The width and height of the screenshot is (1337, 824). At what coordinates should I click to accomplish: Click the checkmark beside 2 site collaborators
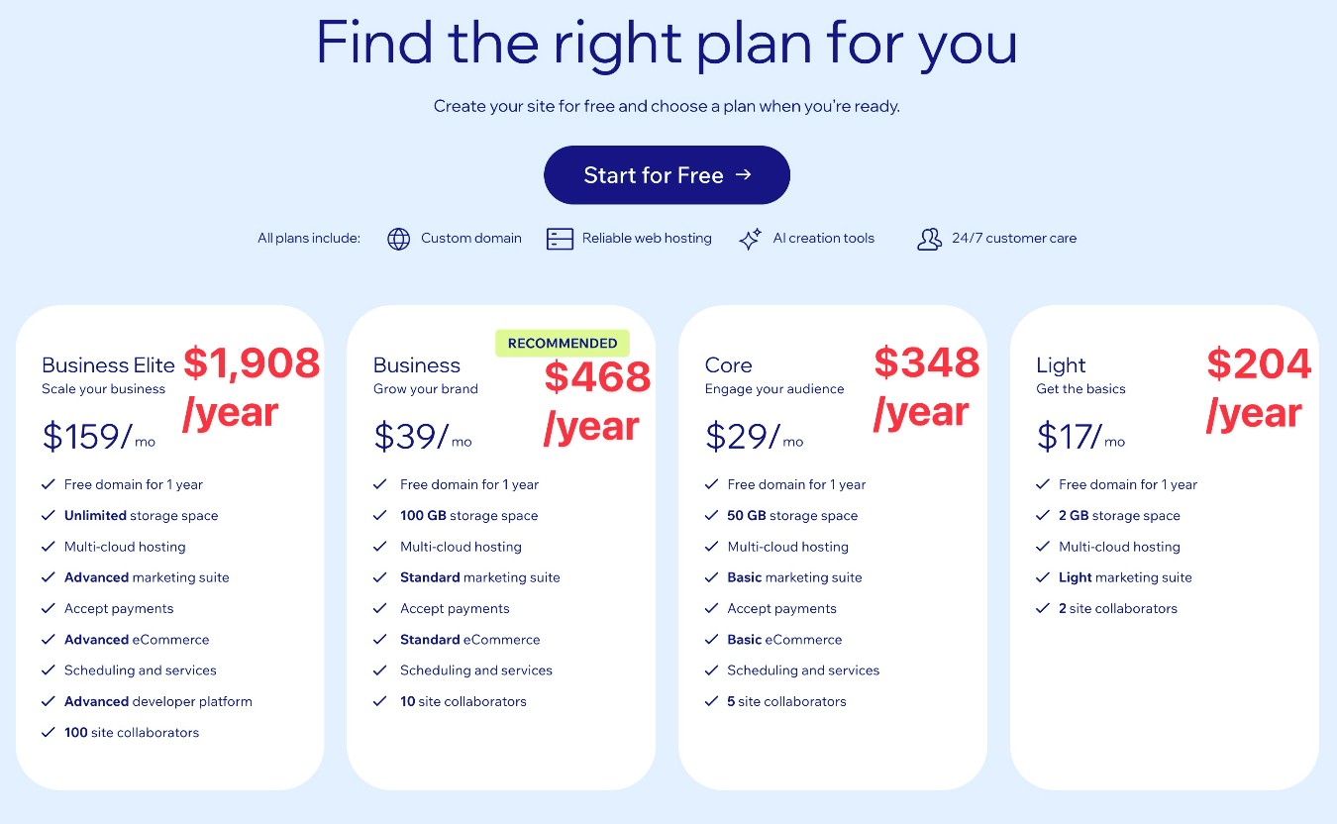(x=1044, y=608)
